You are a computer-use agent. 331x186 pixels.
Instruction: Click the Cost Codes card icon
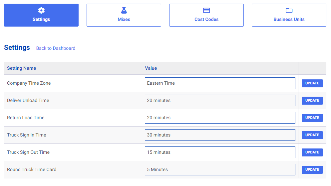(x=206, y=10)
